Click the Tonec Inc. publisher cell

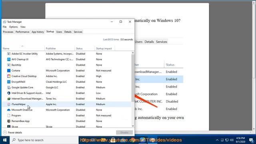click(x=51, y=99)
